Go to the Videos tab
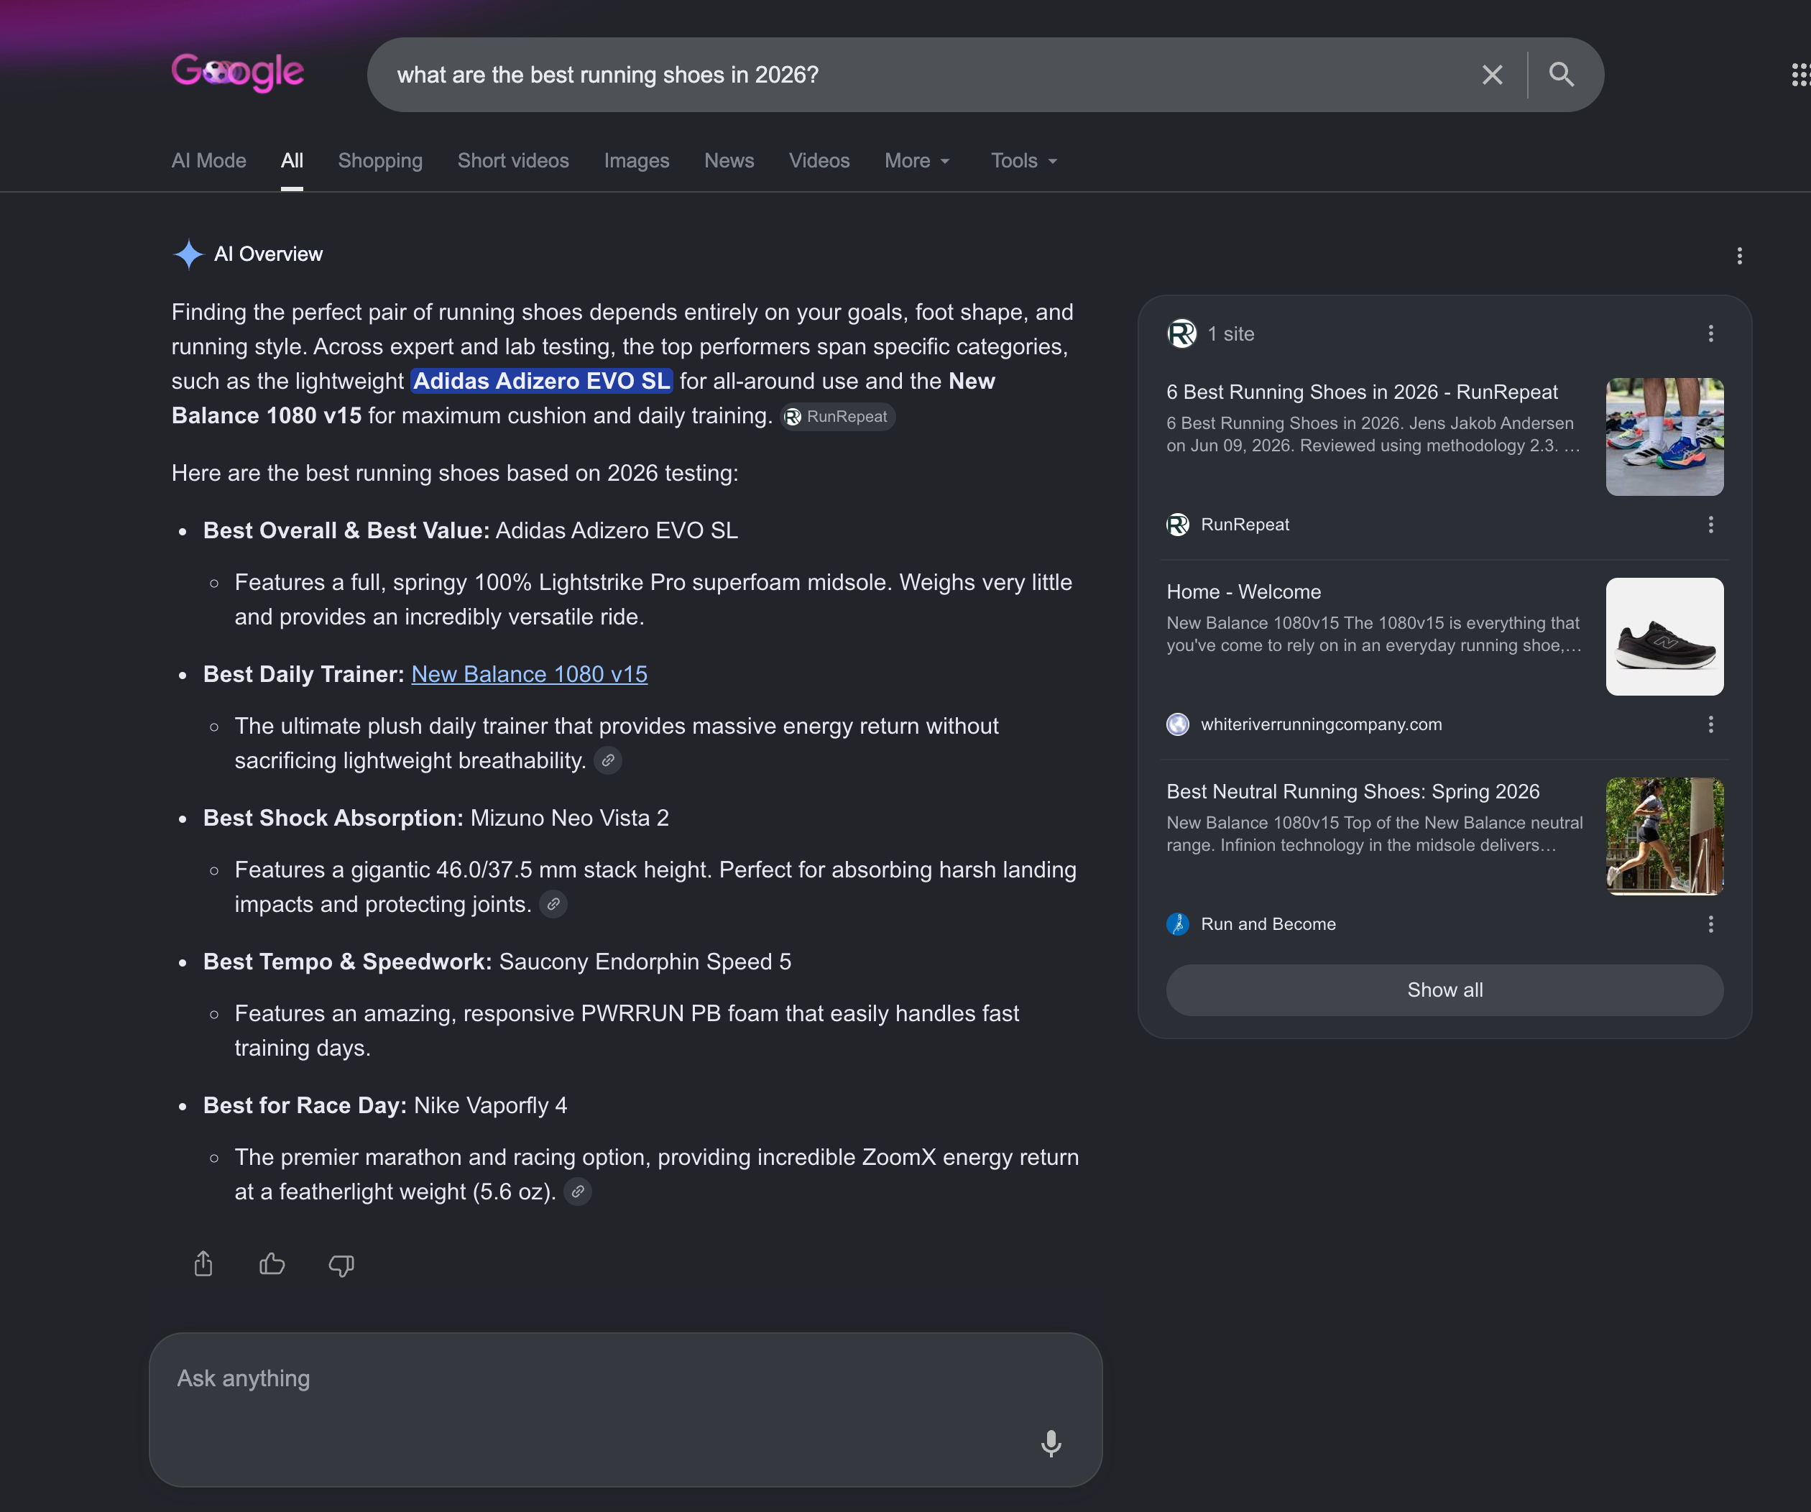1811x1512 pixels. pyautogui.click(x=819, y=161)
